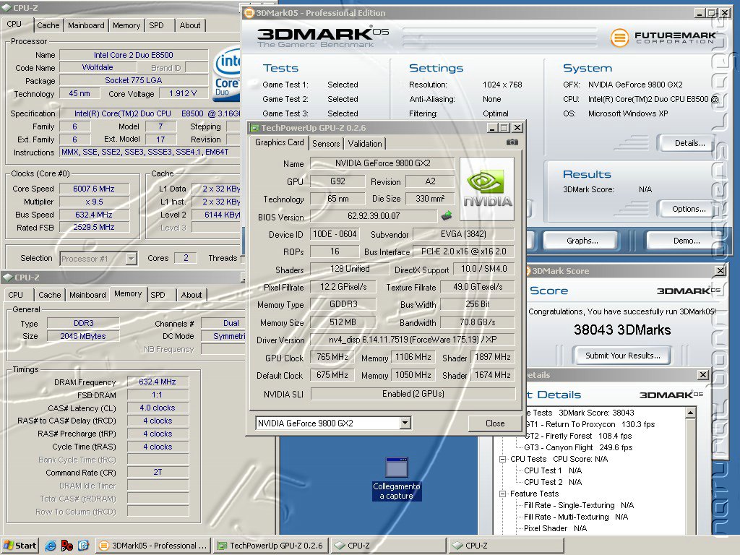Screen dimensions: 740x555
Task: Click the BIOS Version field '62.92.39.00.07'
Action: (374, 215)
